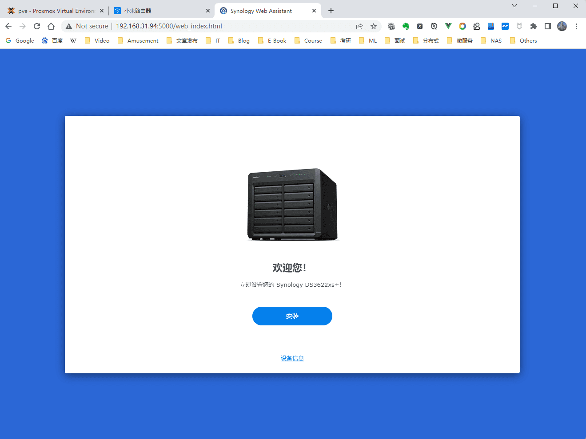
Task: Go forward with the forward arrow
Action: pos(23,26)
